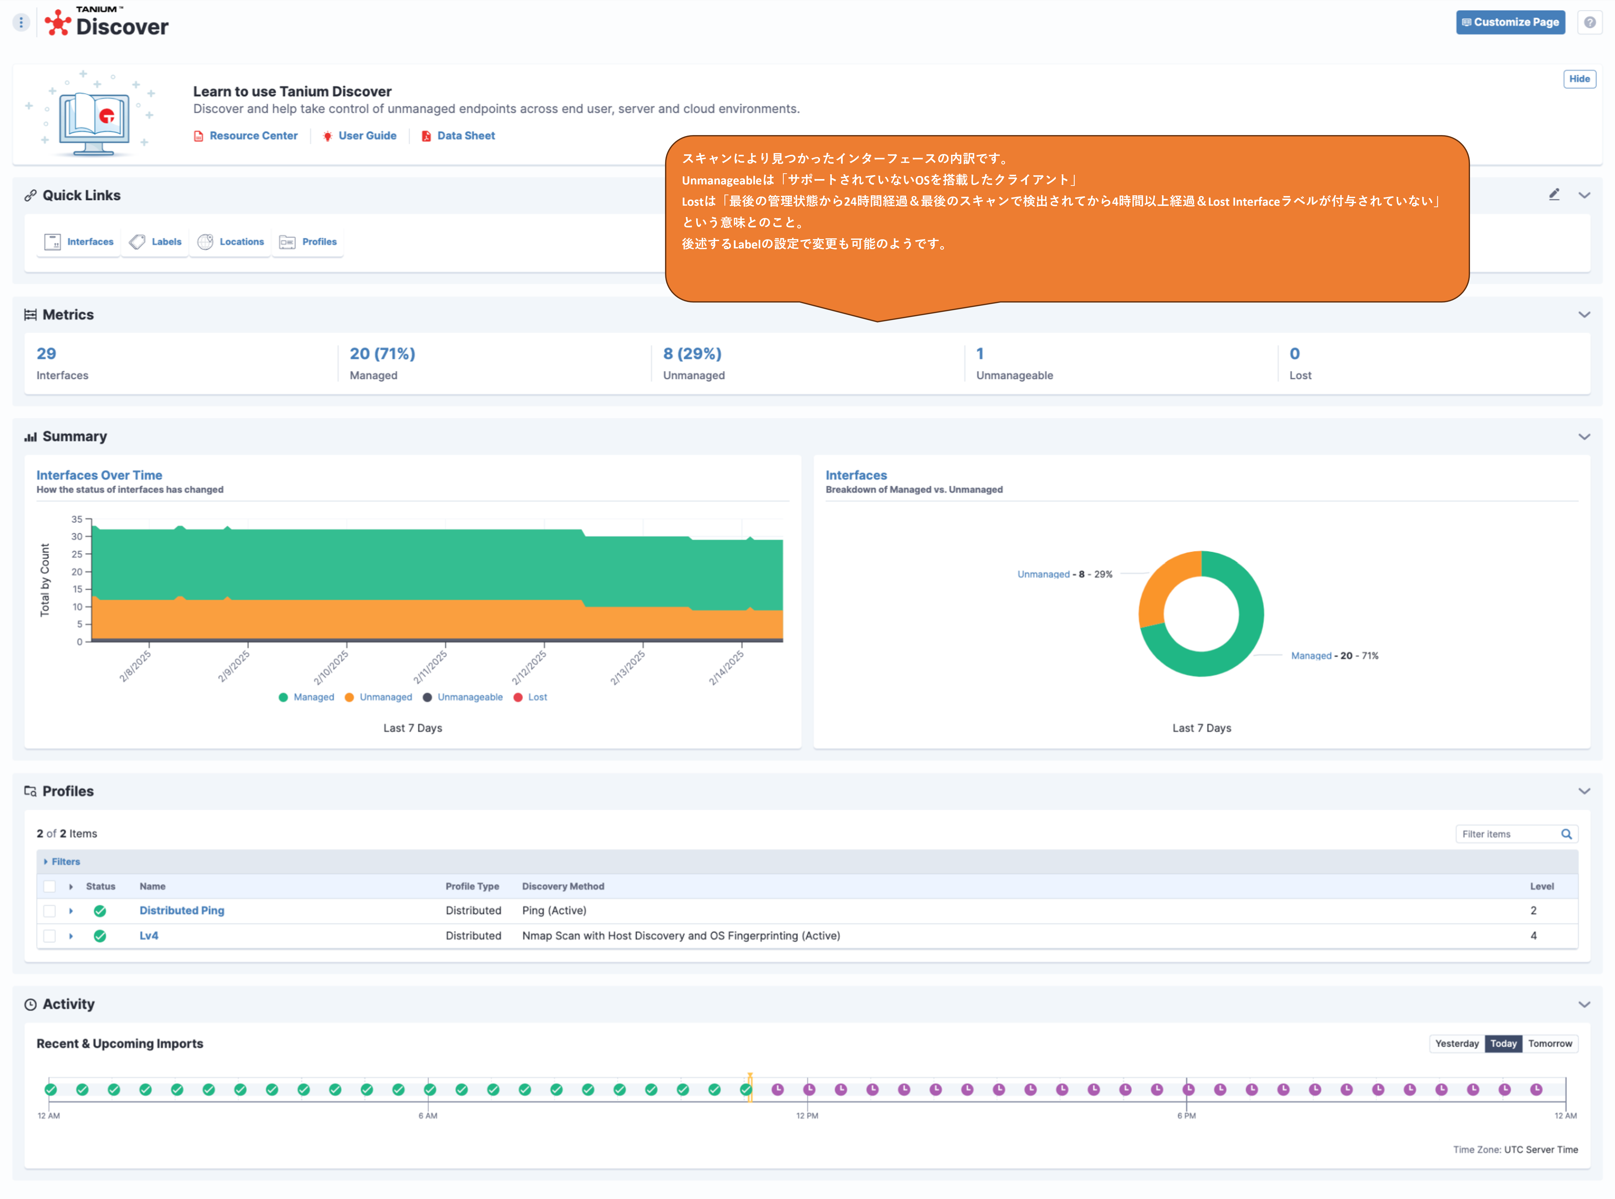
Task: Hide the Learn to use banner
Action: coord(1579,79)
